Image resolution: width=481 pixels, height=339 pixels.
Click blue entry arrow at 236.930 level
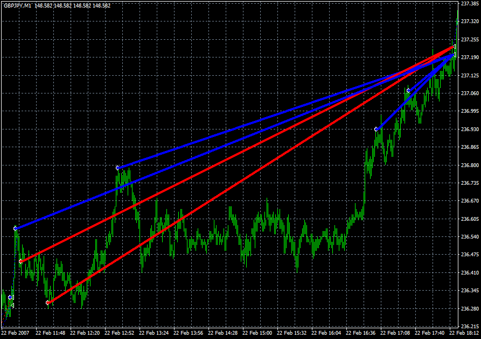coord(376,129)
